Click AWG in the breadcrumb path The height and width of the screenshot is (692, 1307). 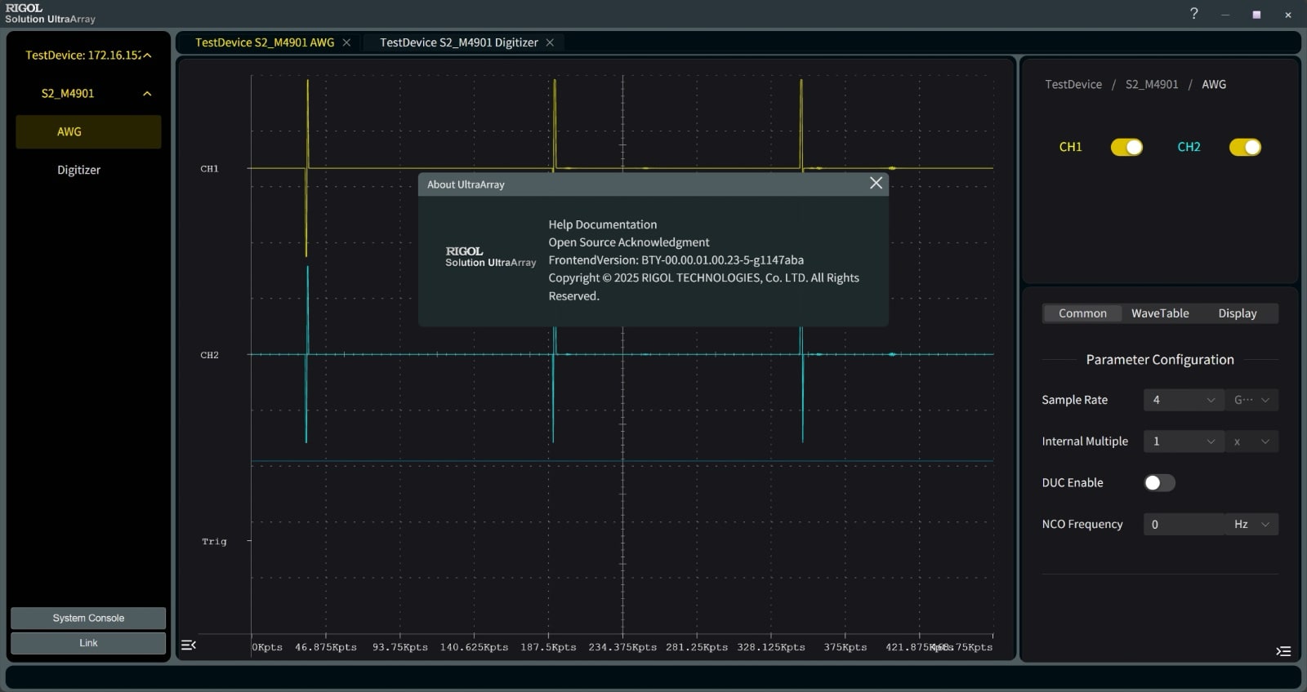[x=1214, y=84]
